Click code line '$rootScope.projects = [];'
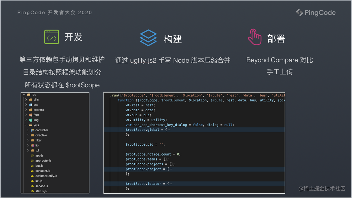352x198 pixels. [x=150, y=164]
